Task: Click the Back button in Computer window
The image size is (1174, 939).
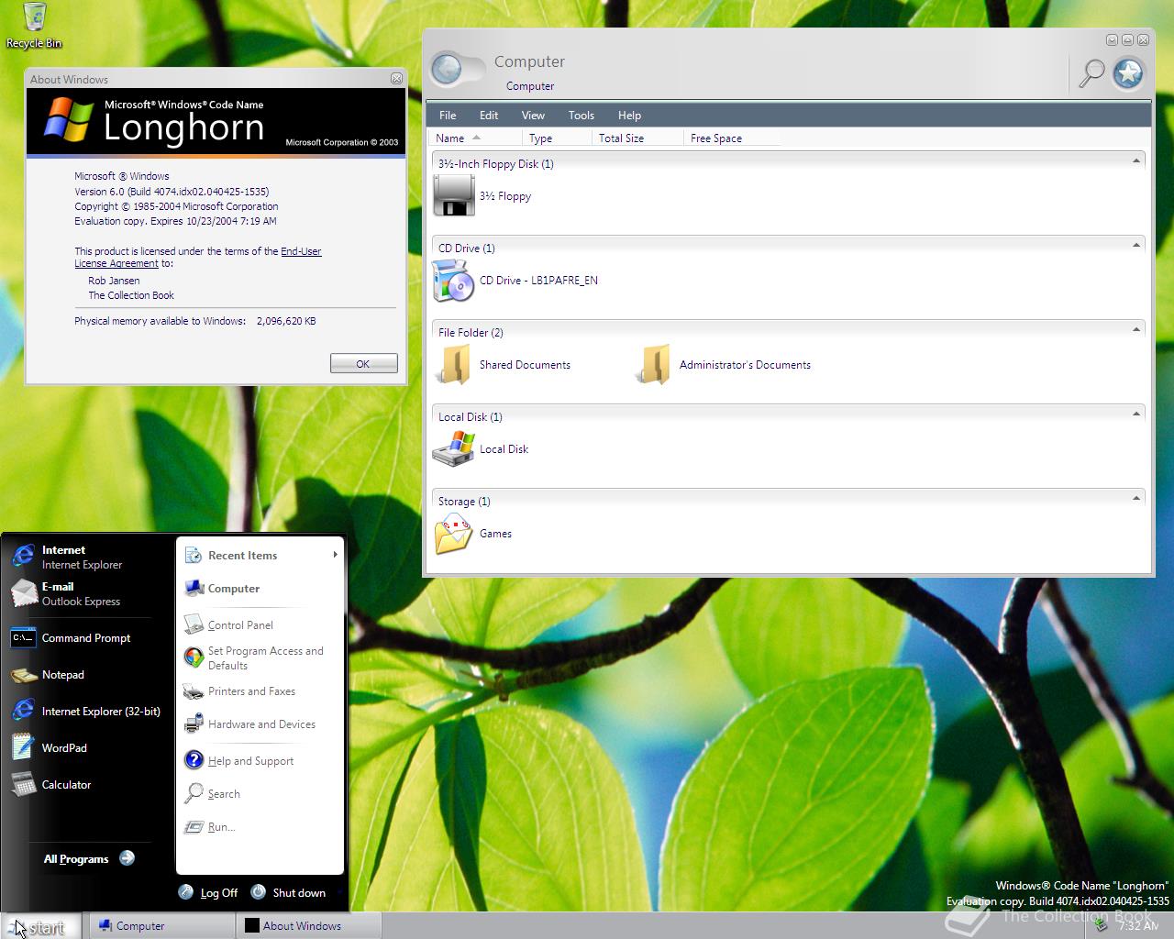Action: click(x=447, y=69)
